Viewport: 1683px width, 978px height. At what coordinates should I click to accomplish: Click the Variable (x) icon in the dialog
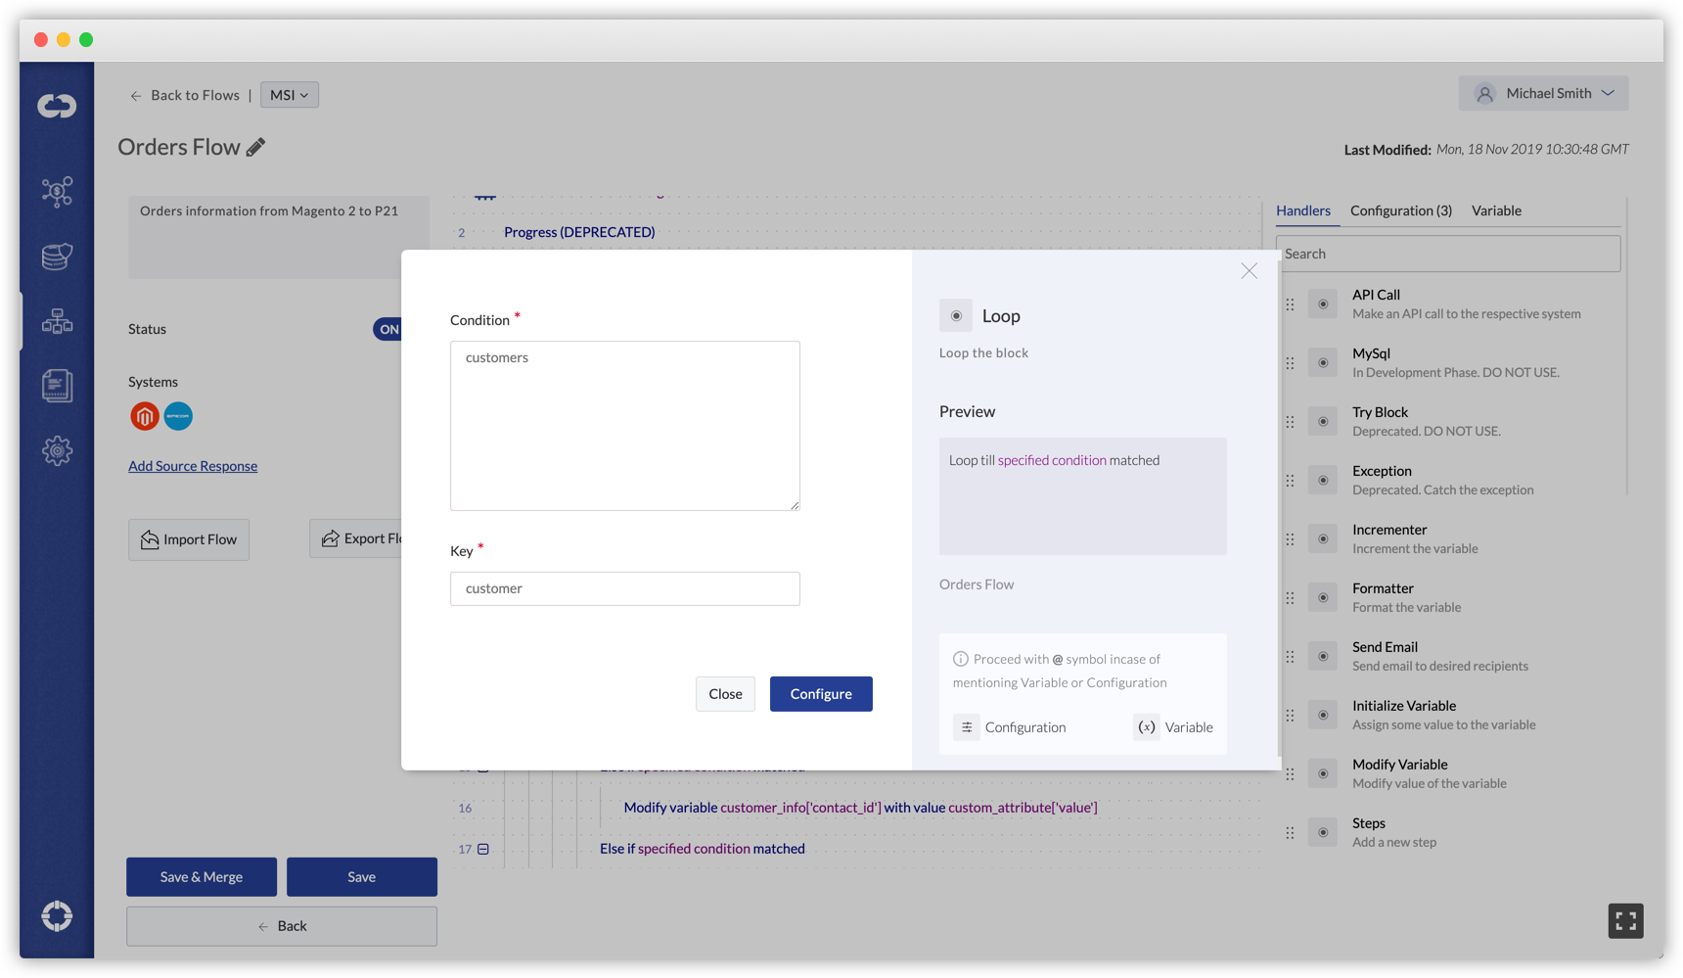click(x=1147, y=727)
